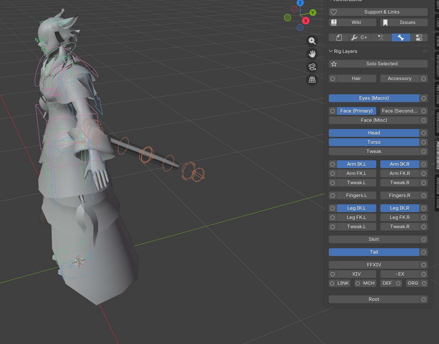Image resolution: width=439 pixels, height=344 pixels.
Task: Enable the MCH layer button
Action: click(369, 283)
